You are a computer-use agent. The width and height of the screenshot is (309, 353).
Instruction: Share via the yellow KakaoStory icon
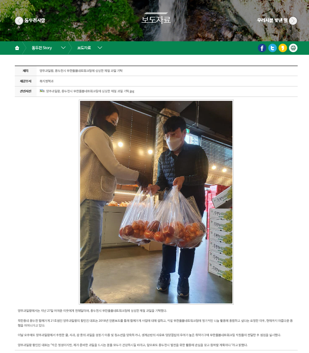(282, 48)
